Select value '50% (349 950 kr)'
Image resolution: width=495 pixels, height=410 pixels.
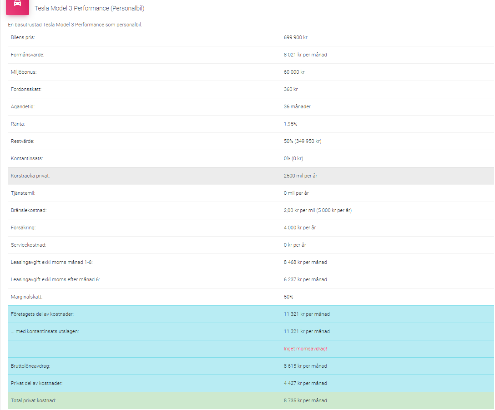[x=303, y=141]
